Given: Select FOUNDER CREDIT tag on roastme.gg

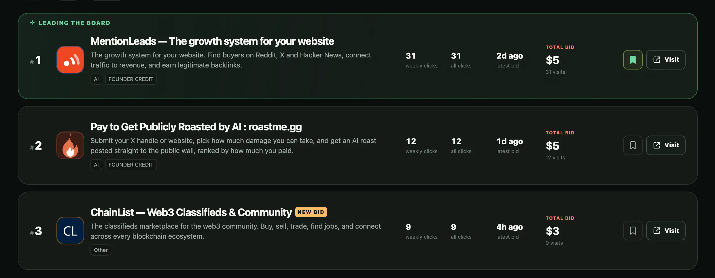Looking at the screenshot, I should click(x=131, y=165).
